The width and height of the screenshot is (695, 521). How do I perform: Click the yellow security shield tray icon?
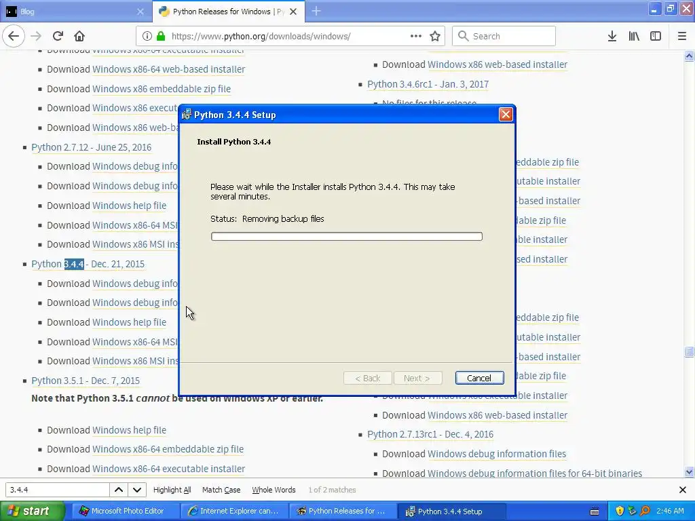click(620, 511)
